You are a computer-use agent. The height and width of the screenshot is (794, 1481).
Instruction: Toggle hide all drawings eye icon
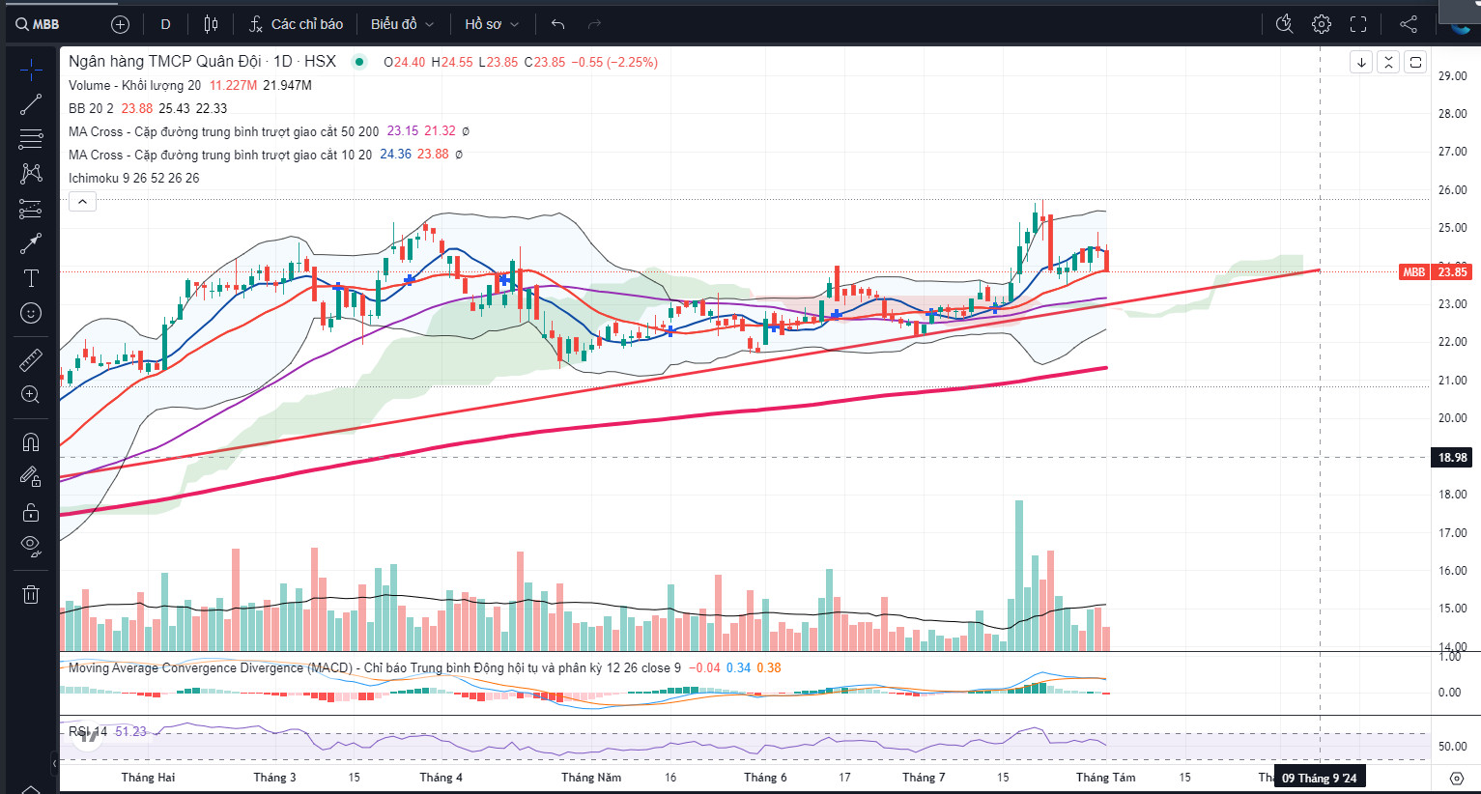(x=31, y=546)
